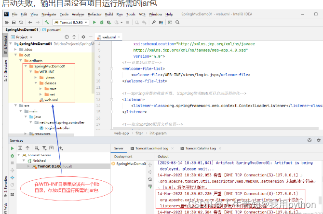
Task: Start debug with the main toolbar bug icon
Action: (102, 22)
